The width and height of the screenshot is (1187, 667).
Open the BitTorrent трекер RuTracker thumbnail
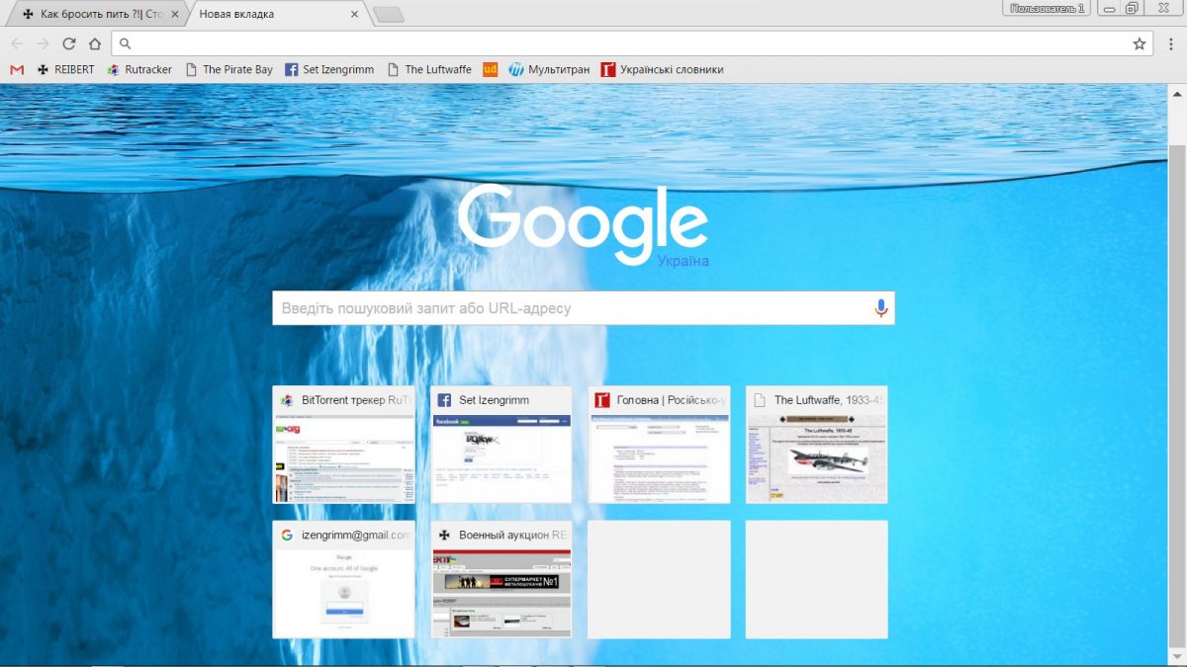click(x=343, y=445)
